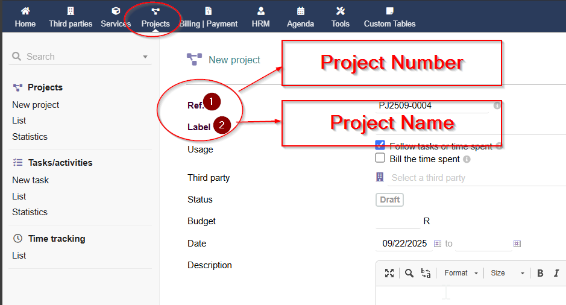Open the sidebar Search dropdown arrow

click(x=145, y=57)
